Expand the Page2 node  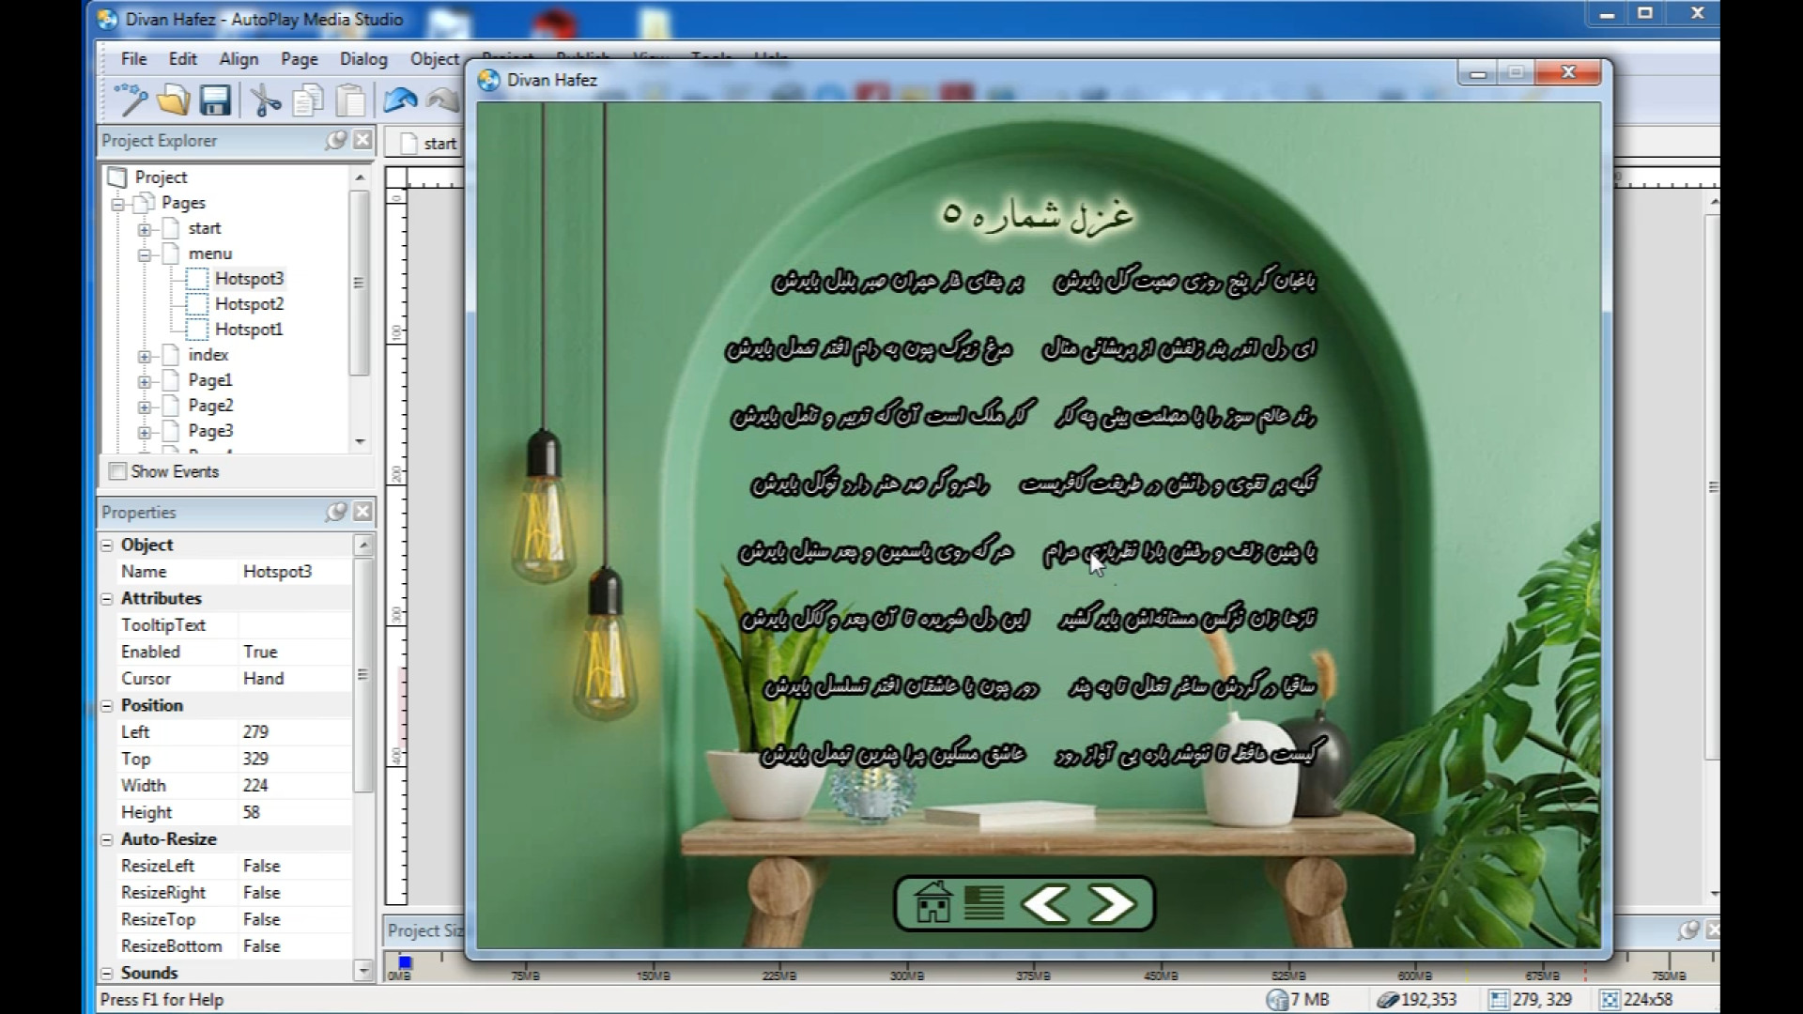(144, 406)
